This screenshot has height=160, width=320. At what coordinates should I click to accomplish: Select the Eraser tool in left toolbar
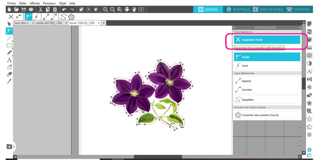9,74
